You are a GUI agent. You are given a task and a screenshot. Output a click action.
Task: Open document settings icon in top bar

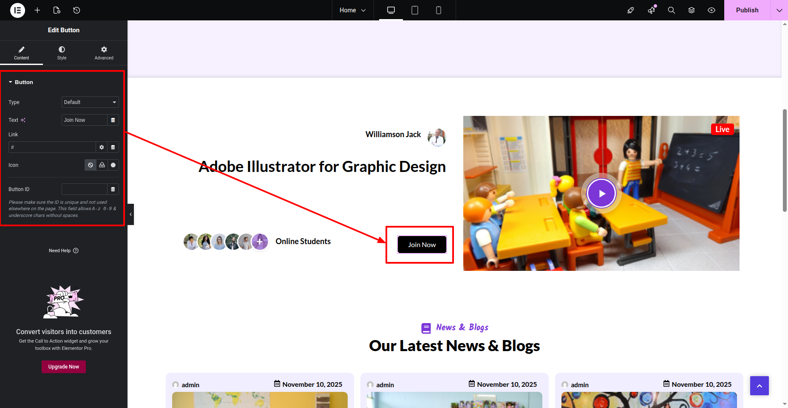tap(57, 10)
